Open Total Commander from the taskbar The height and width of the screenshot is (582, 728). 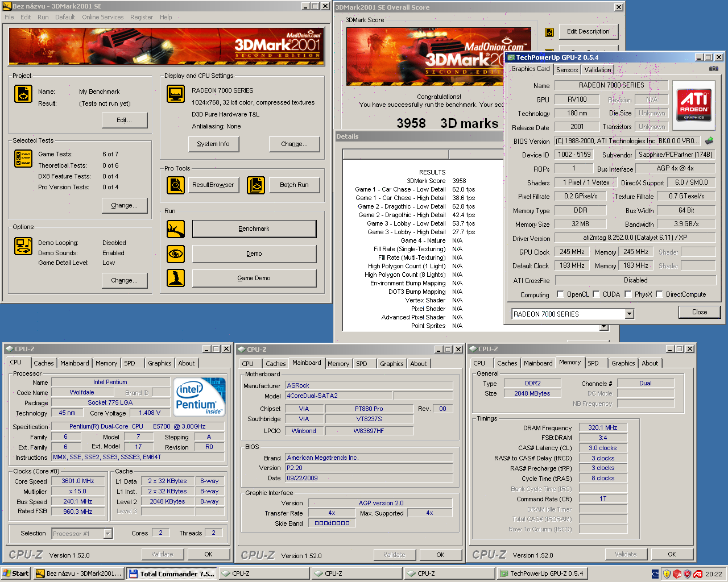172,573
